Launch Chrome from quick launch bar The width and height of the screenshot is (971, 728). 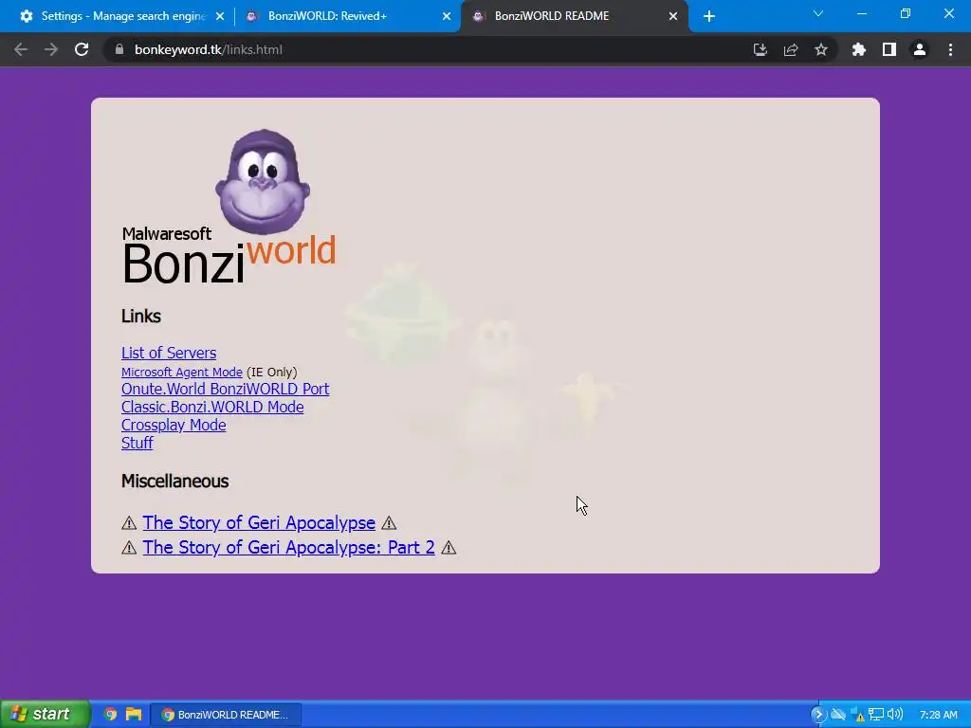coord(110,714)
